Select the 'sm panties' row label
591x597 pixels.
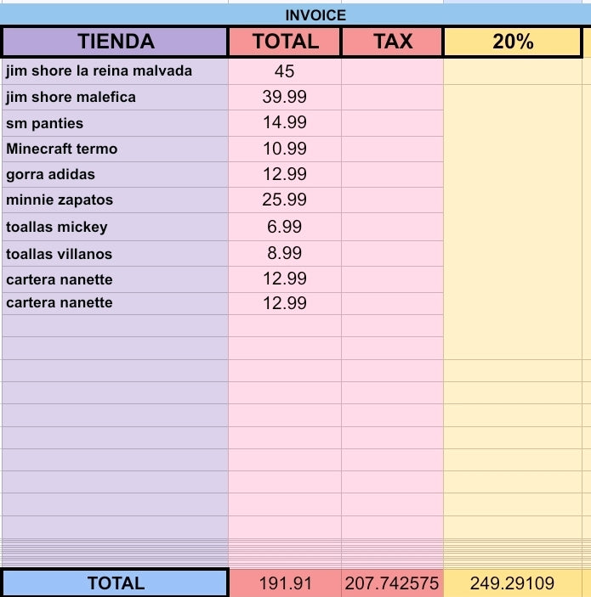point(116,123)
